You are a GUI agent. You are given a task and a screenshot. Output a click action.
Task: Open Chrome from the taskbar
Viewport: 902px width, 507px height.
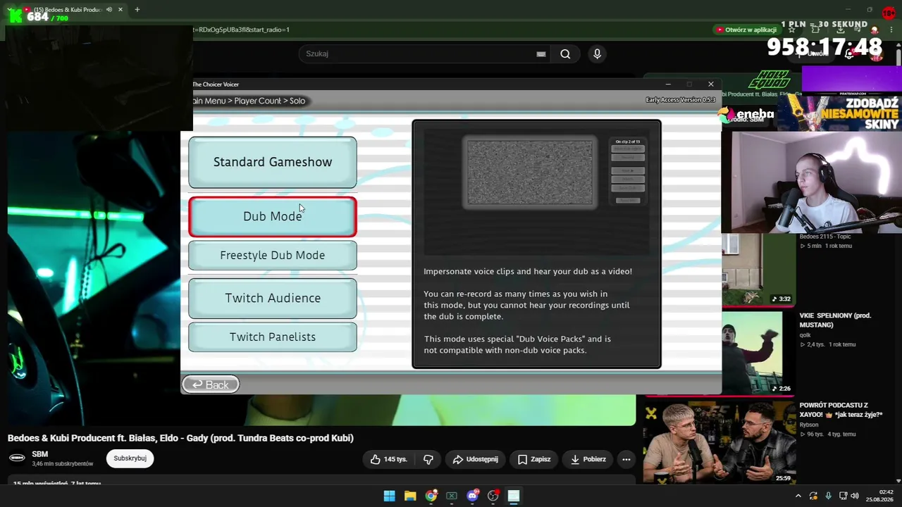[x=431, y=496]
